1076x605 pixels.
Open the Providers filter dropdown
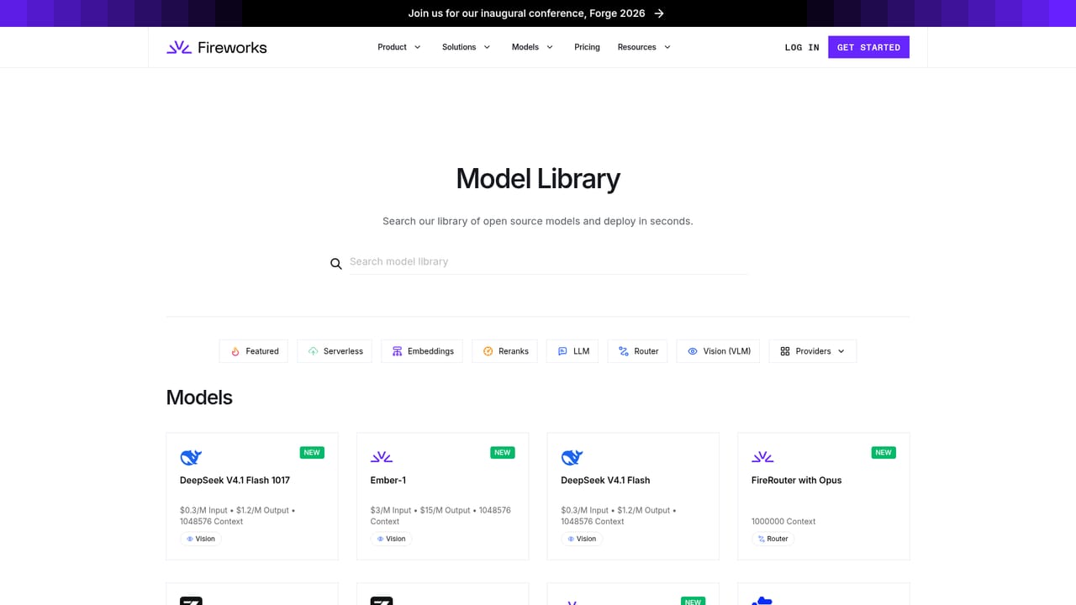(x=813, y=351)
